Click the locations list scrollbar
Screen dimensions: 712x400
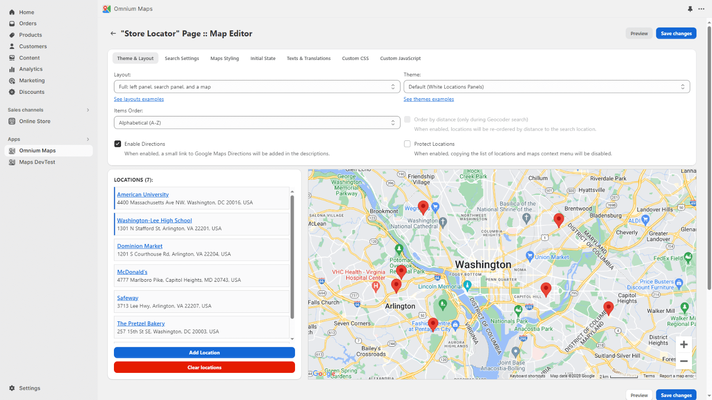tap(292, 257)
